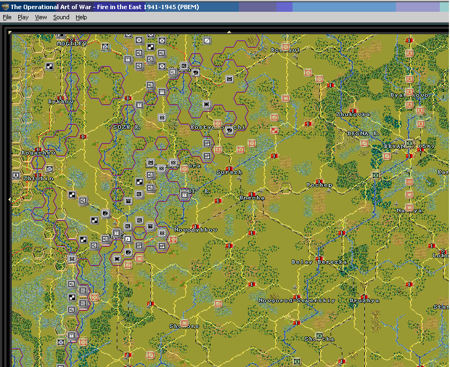Screen dimensions: 450x367
Task: Select the Soviet infantry unit on Krasnaya Gora
Action: point(184,169)
